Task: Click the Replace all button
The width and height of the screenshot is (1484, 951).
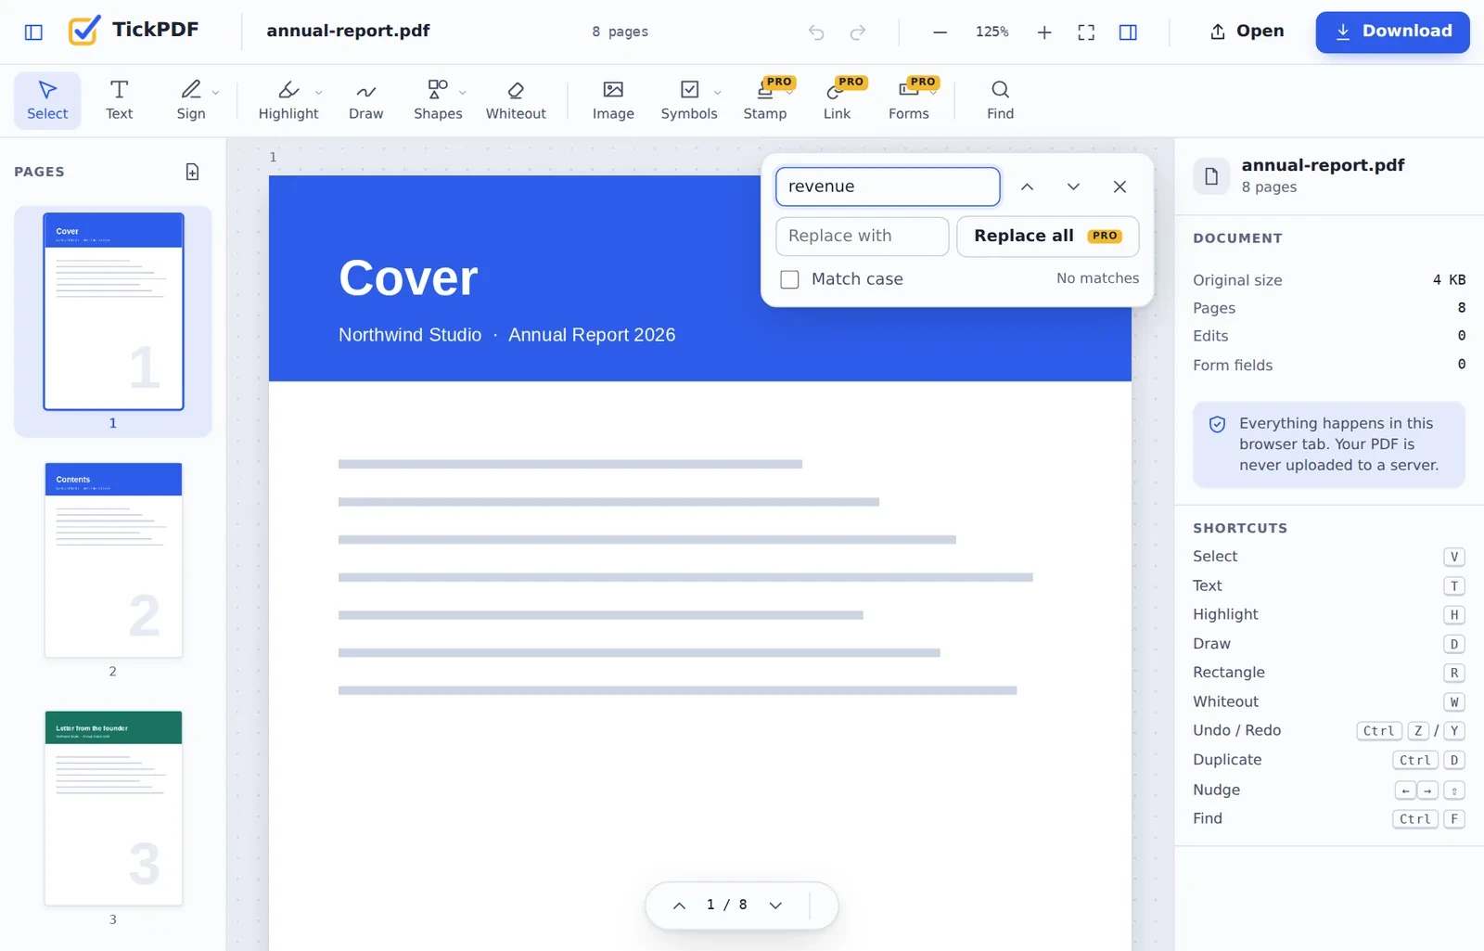Action: [1047, 237]
